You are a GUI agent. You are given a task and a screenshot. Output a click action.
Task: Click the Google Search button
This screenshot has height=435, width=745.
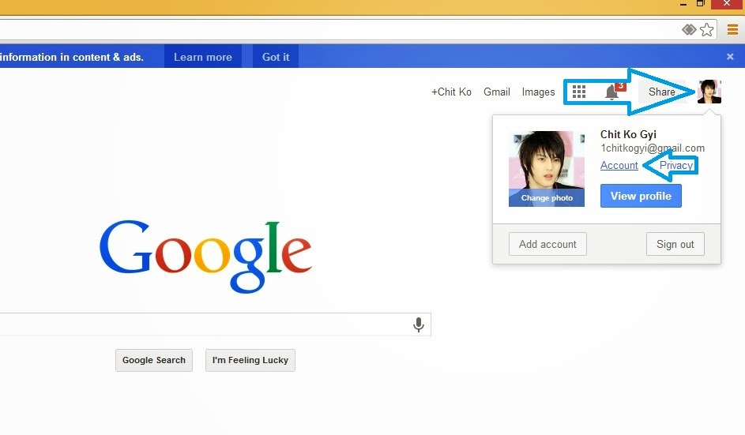point(154,361)
